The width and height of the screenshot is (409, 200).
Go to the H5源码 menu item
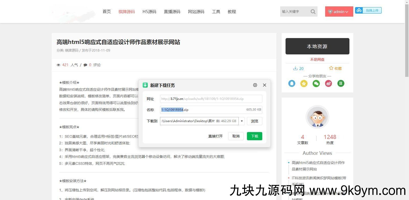coord(149,11)
